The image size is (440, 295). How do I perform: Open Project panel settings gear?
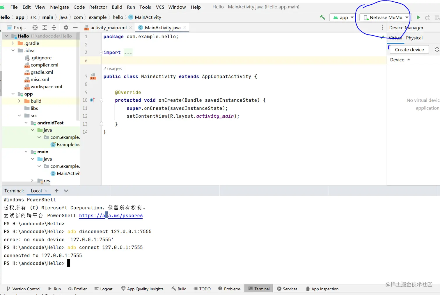pyautogui.click(x=66, y=28)
